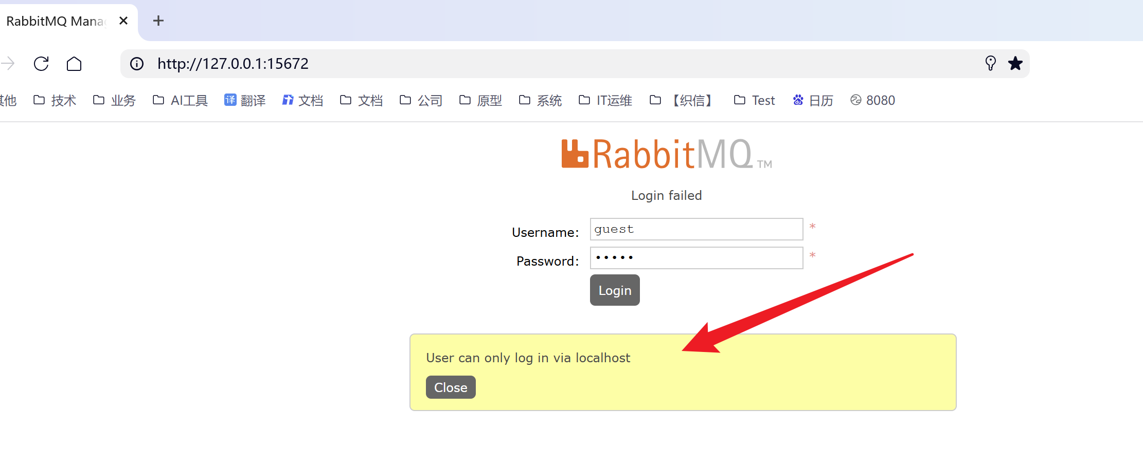Image resolution: width=1143 pixels, height=465 pixels.
Task: Open the AI工具 bookmark folder
Action: click(x=180, y=100)
